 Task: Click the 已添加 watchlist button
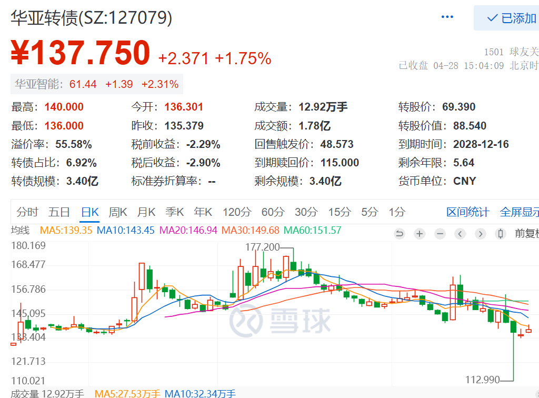[x=506, y=18]
